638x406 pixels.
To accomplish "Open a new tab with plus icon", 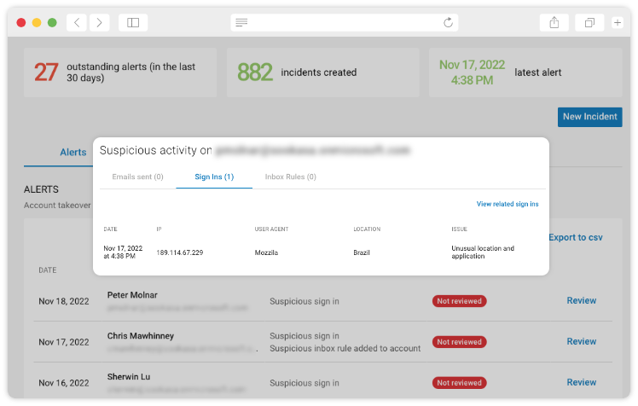I will (618, 23).
